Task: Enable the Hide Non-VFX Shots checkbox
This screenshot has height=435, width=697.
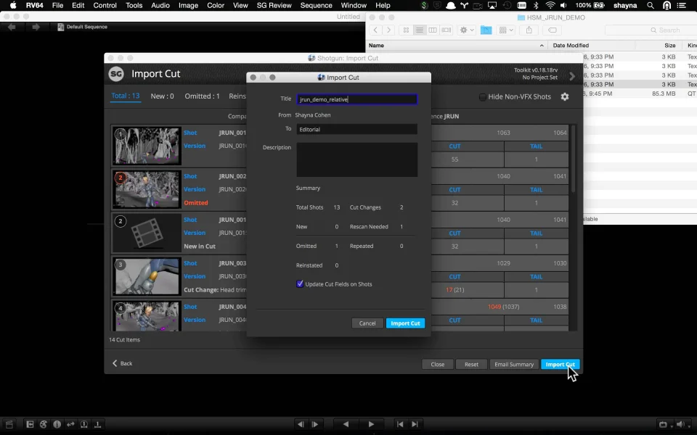Action: (x=482, y=97)
